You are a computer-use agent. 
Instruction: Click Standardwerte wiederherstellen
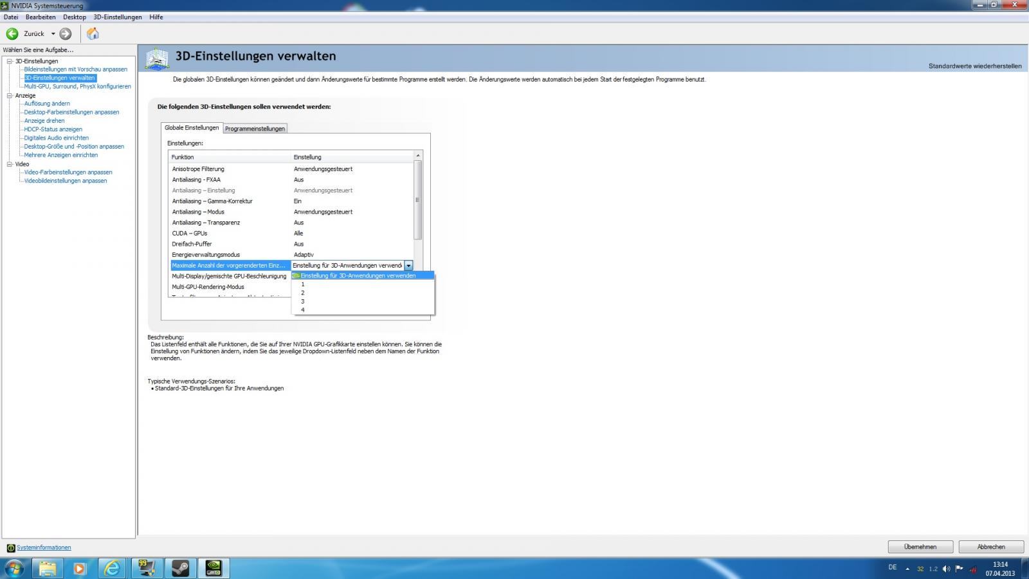click(975, 66)
